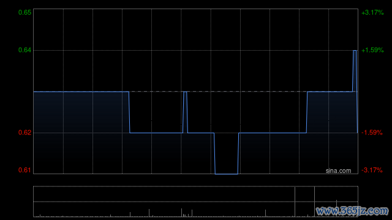
Task: Click the +1.59% percentage label
Action: 372,50
